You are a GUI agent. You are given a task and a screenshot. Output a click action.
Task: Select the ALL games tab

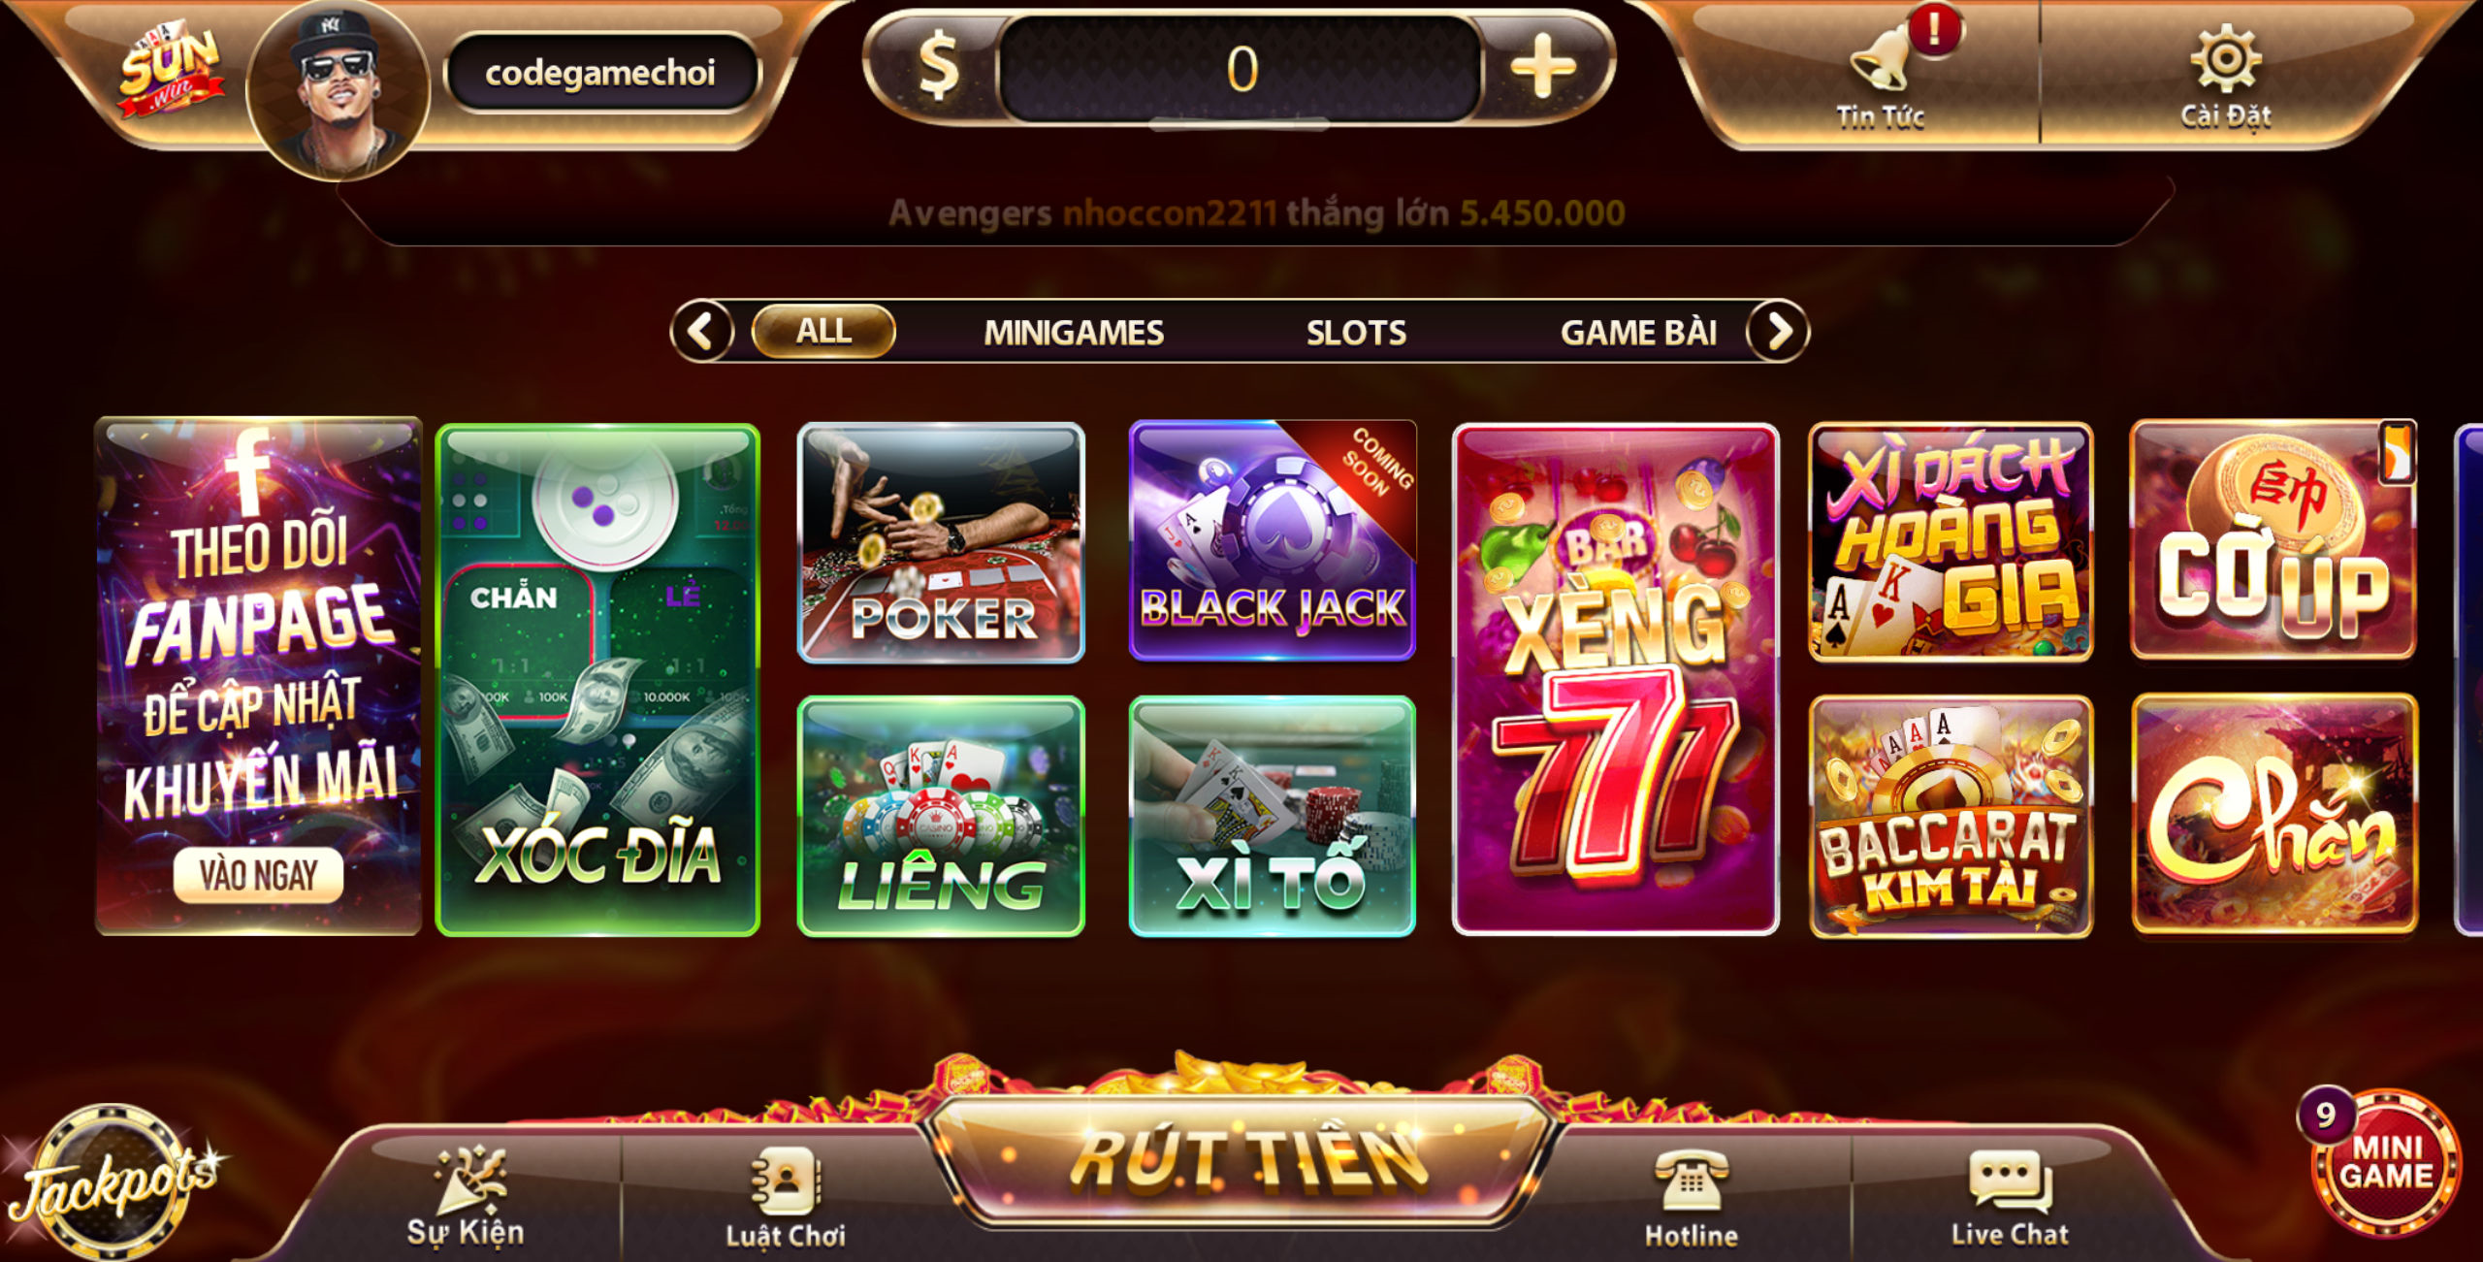823,332
